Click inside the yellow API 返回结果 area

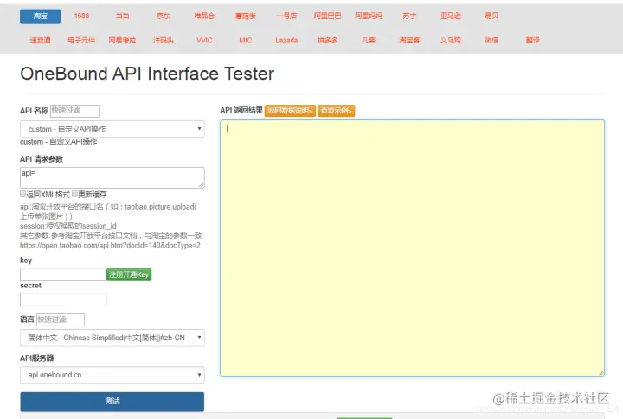click(x=412, y=248)
